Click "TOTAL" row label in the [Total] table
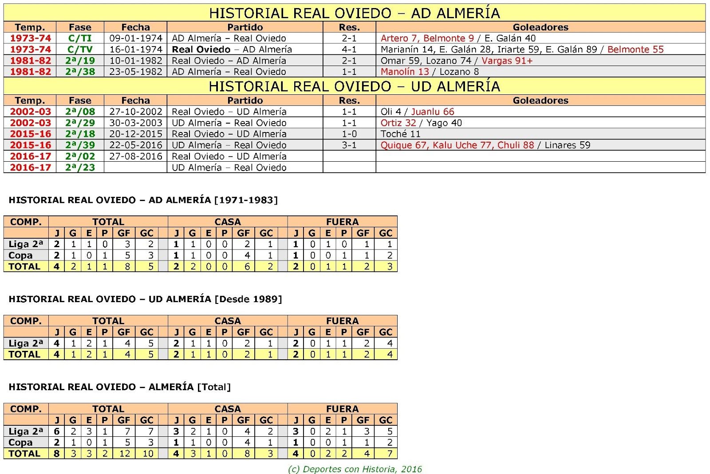 (x=24, y=453)
